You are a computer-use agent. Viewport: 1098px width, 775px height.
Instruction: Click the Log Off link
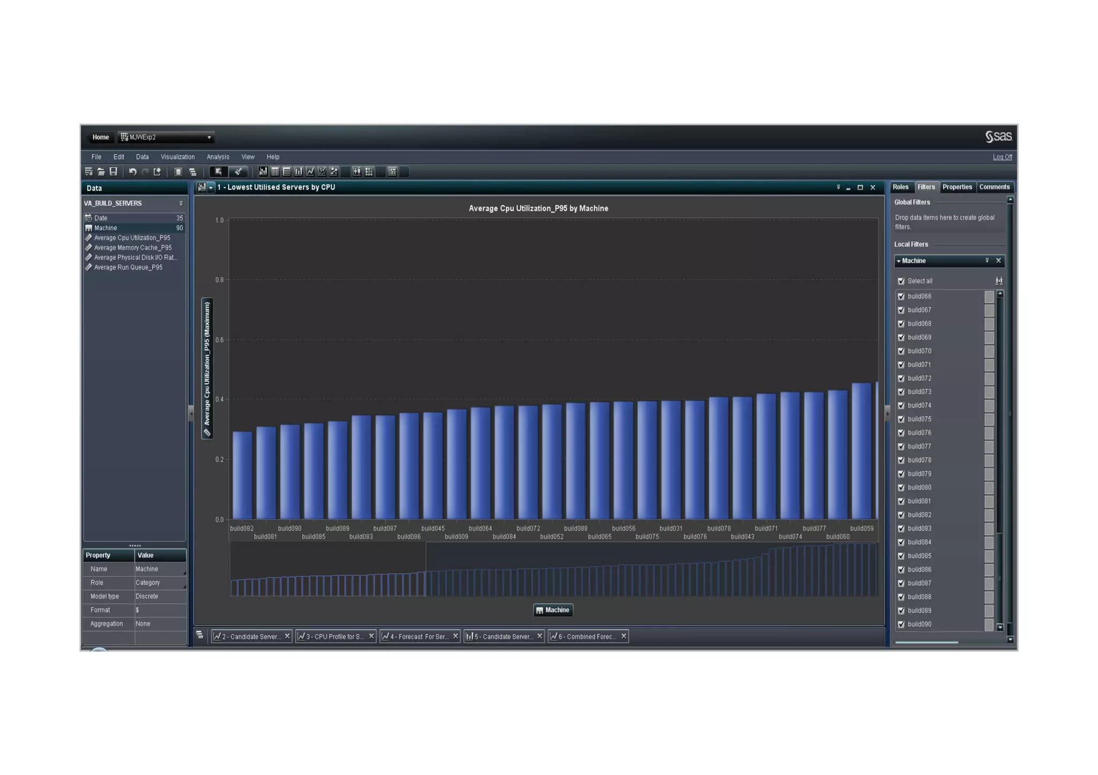[x=1002, y=157]
